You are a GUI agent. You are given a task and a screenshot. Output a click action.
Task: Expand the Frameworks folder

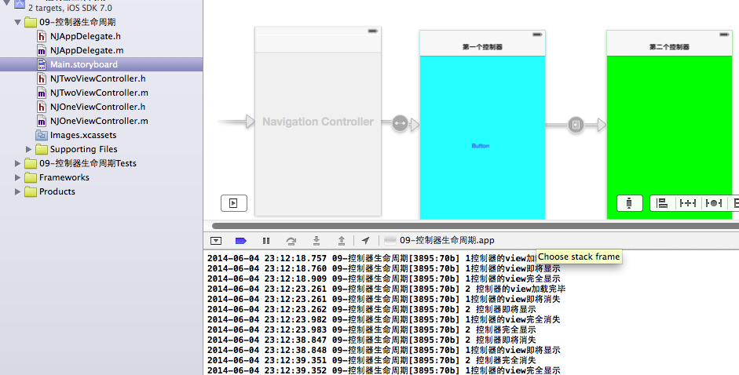[17, 177]
